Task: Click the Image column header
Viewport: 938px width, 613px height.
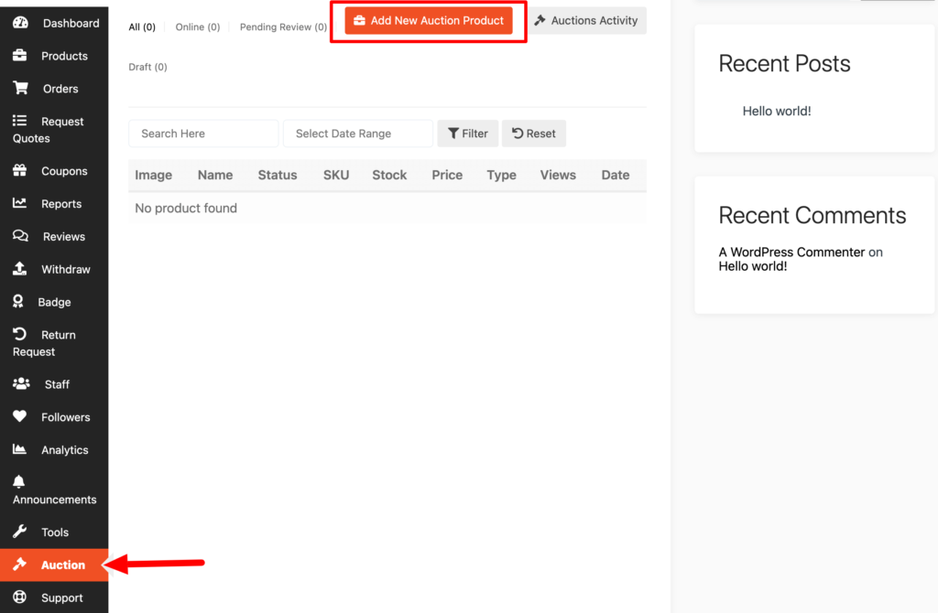Action: click(153, 175)
